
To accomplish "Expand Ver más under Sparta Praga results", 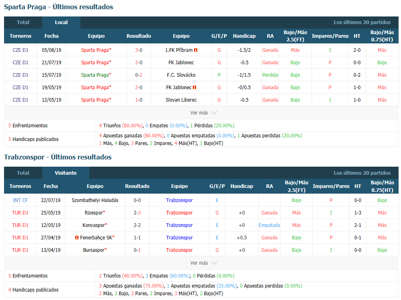I will coord(204,112).
